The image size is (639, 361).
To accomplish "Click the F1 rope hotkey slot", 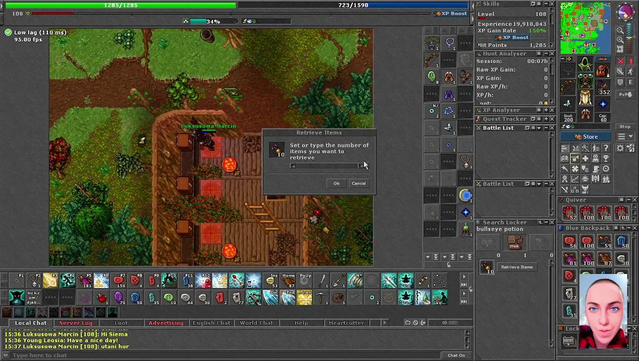I will tap(17, 280).
